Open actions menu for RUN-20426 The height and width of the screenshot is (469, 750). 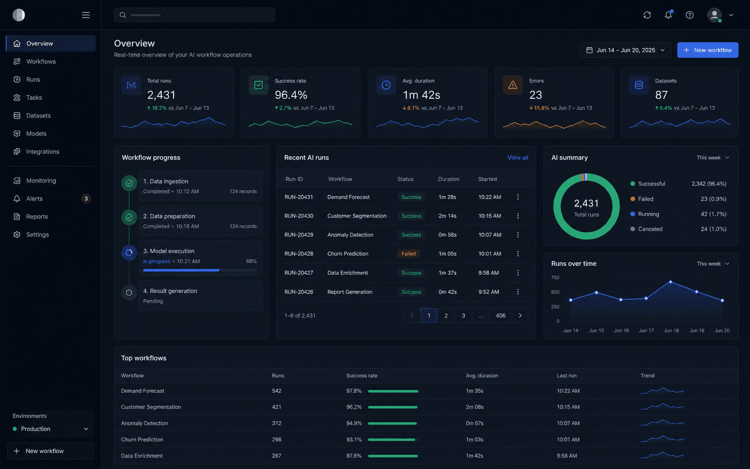518,292
